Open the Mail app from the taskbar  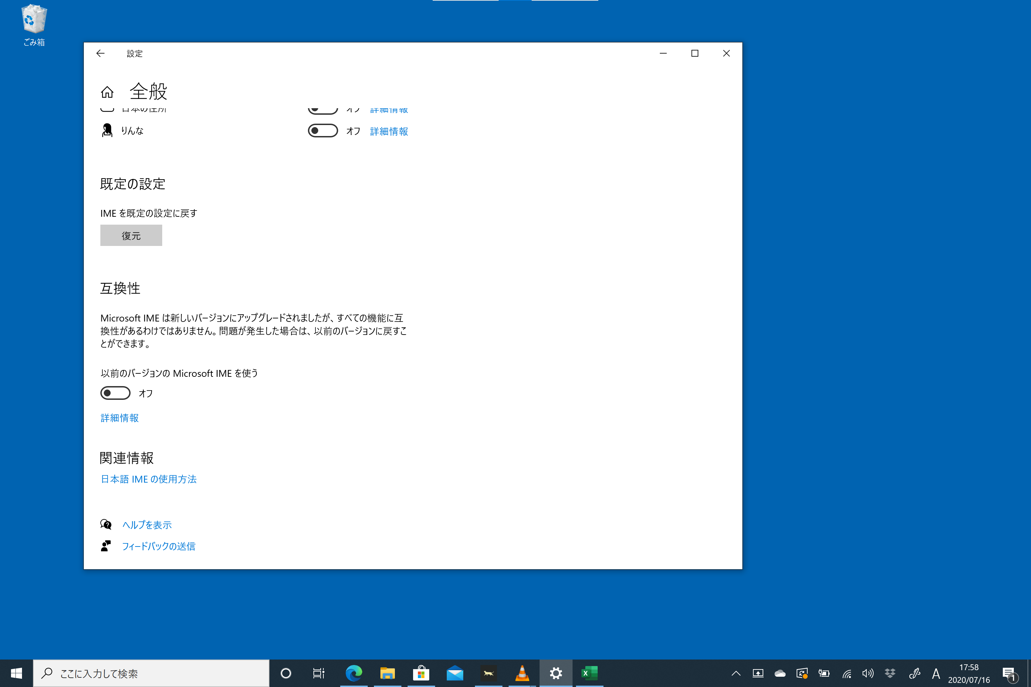[x=455, y=673]
